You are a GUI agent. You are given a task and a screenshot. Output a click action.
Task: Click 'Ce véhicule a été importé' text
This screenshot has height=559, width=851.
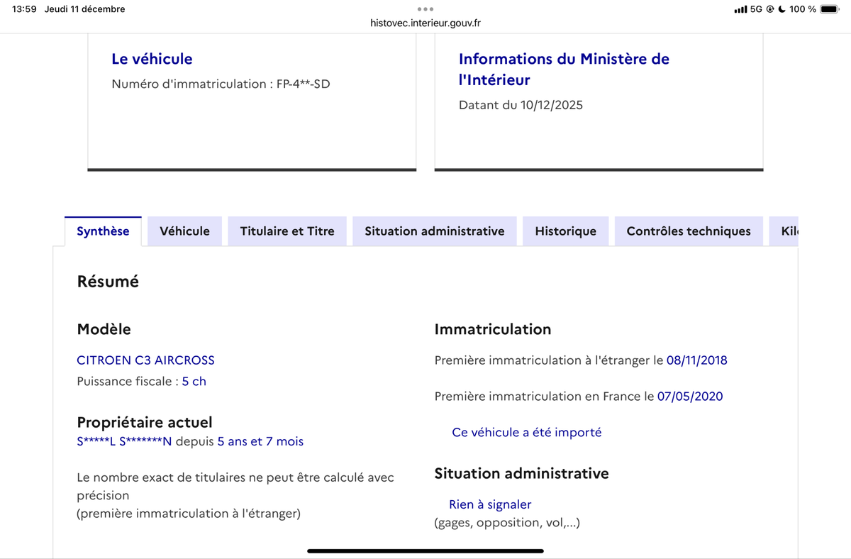pyautogui.click(x=526, y=432)
